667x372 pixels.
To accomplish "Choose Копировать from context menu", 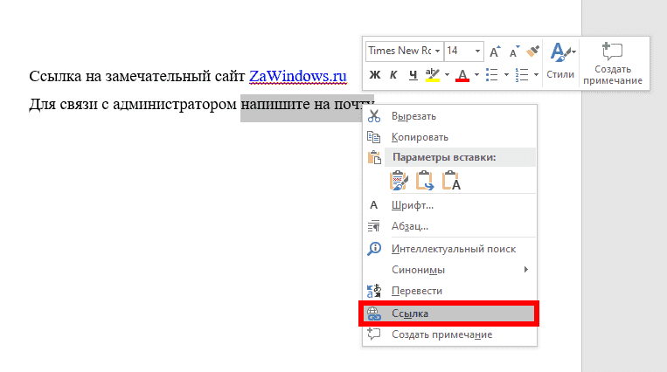I will click(x=450, y=137).
